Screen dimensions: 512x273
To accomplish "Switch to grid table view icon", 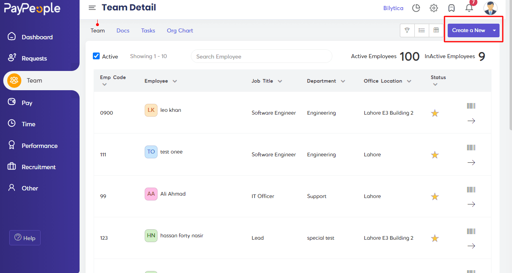I will click(436, 30).
